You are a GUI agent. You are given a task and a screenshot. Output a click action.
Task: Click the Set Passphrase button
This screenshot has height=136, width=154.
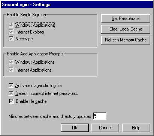coord(126,18)
